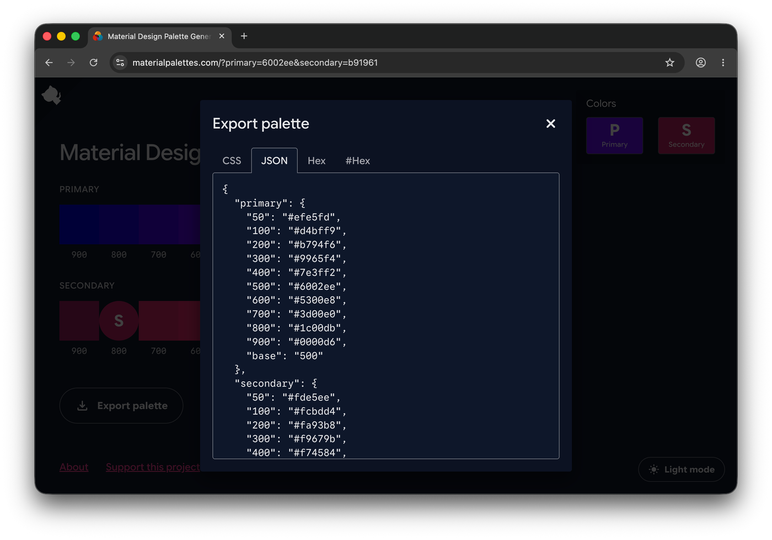The width and height of the screenshot is (772, 540).
Task: Switch to Light mode
Action: (681, 469)
